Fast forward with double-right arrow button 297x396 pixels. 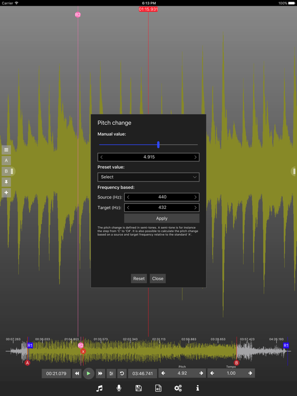(x=100, y=373)
